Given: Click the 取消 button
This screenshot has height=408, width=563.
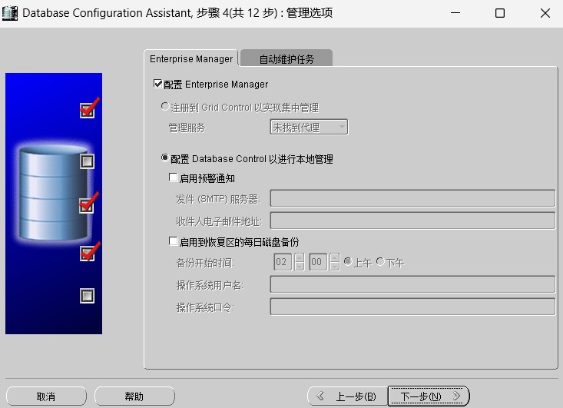Looking at the screenshot, I should pos(46,396).
